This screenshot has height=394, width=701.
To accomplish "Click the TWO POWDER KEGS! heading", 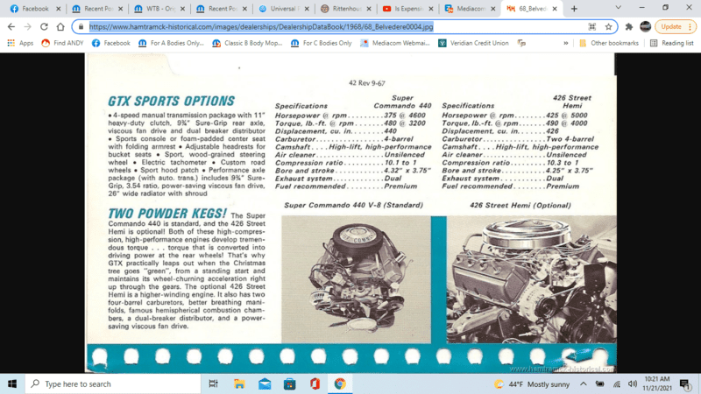I will coord(167,214).
